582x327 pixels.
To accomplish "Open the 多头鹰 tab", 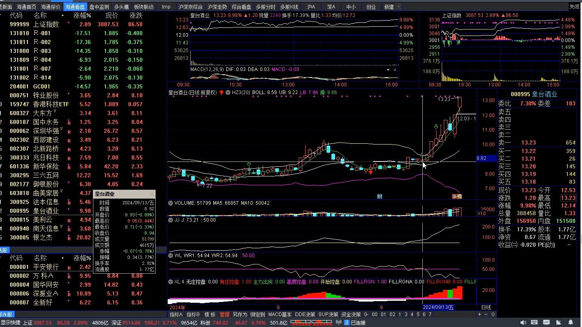I will [121, 7].
